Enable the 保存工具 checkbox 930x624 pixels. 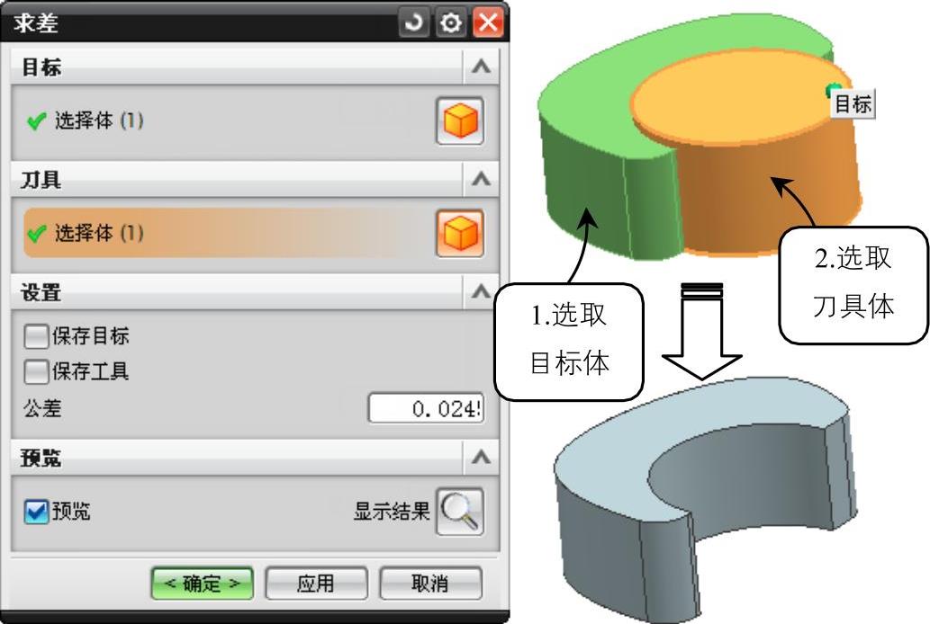[x=36, y=372]
